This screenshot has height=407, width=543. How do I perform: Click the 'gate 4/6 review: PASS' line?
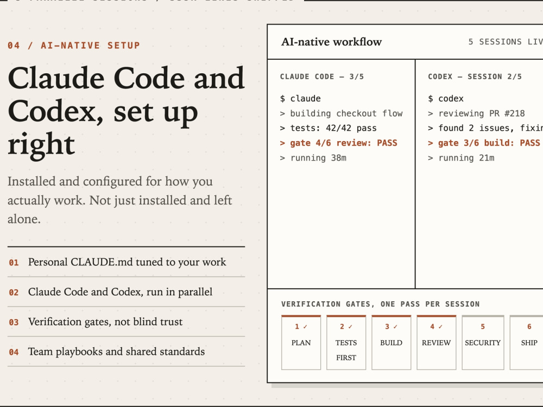point(338,143)
